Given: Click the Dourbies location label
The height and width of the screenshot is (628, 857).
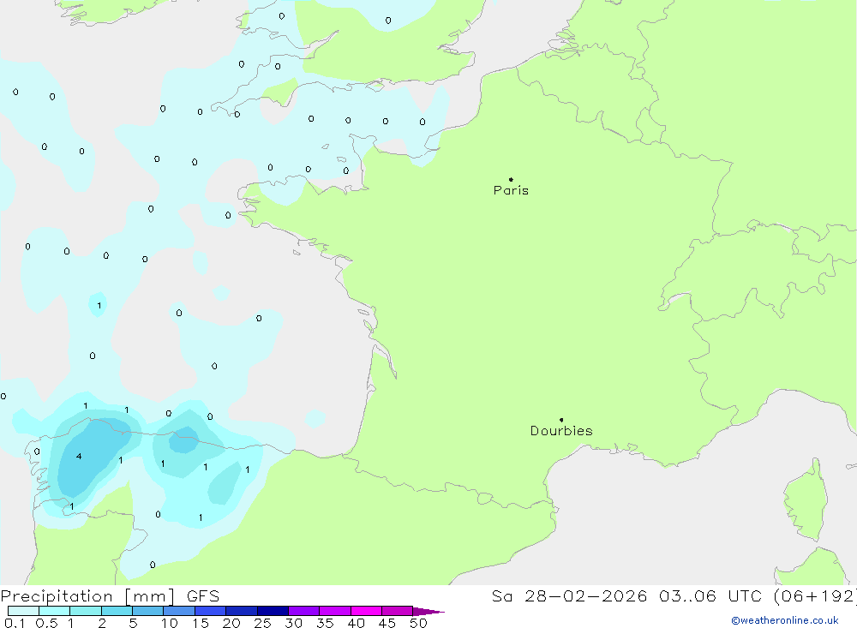Looking at the screenshot, I should (x=561, y=431).
